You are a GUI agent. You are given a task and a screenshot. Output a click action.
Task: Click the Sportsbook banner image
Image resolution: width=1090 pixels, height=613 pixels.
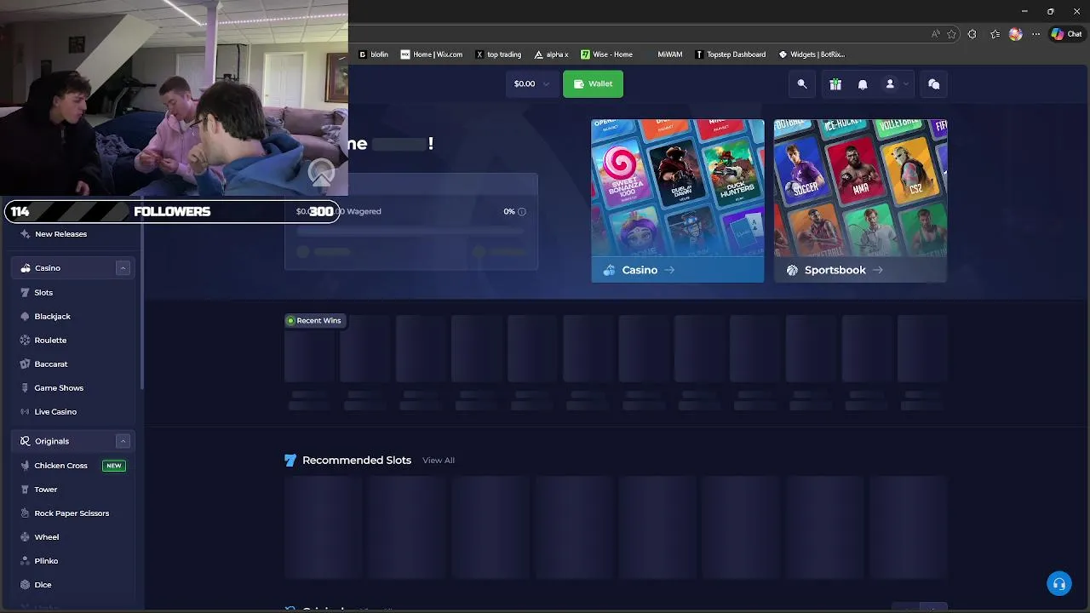click(860, 188)
